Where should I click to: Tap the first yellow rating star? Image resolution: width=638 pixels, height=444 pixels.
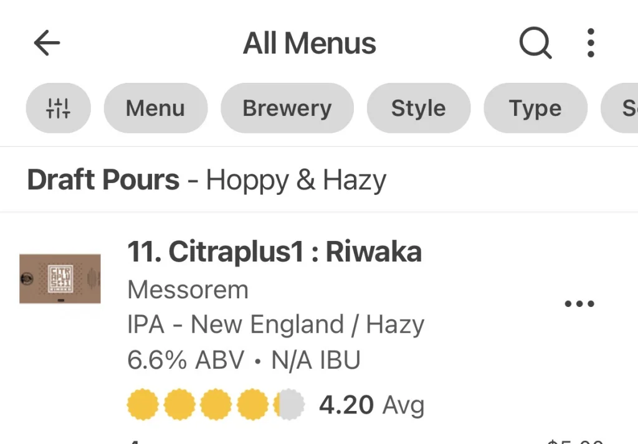tap(143, 405)
